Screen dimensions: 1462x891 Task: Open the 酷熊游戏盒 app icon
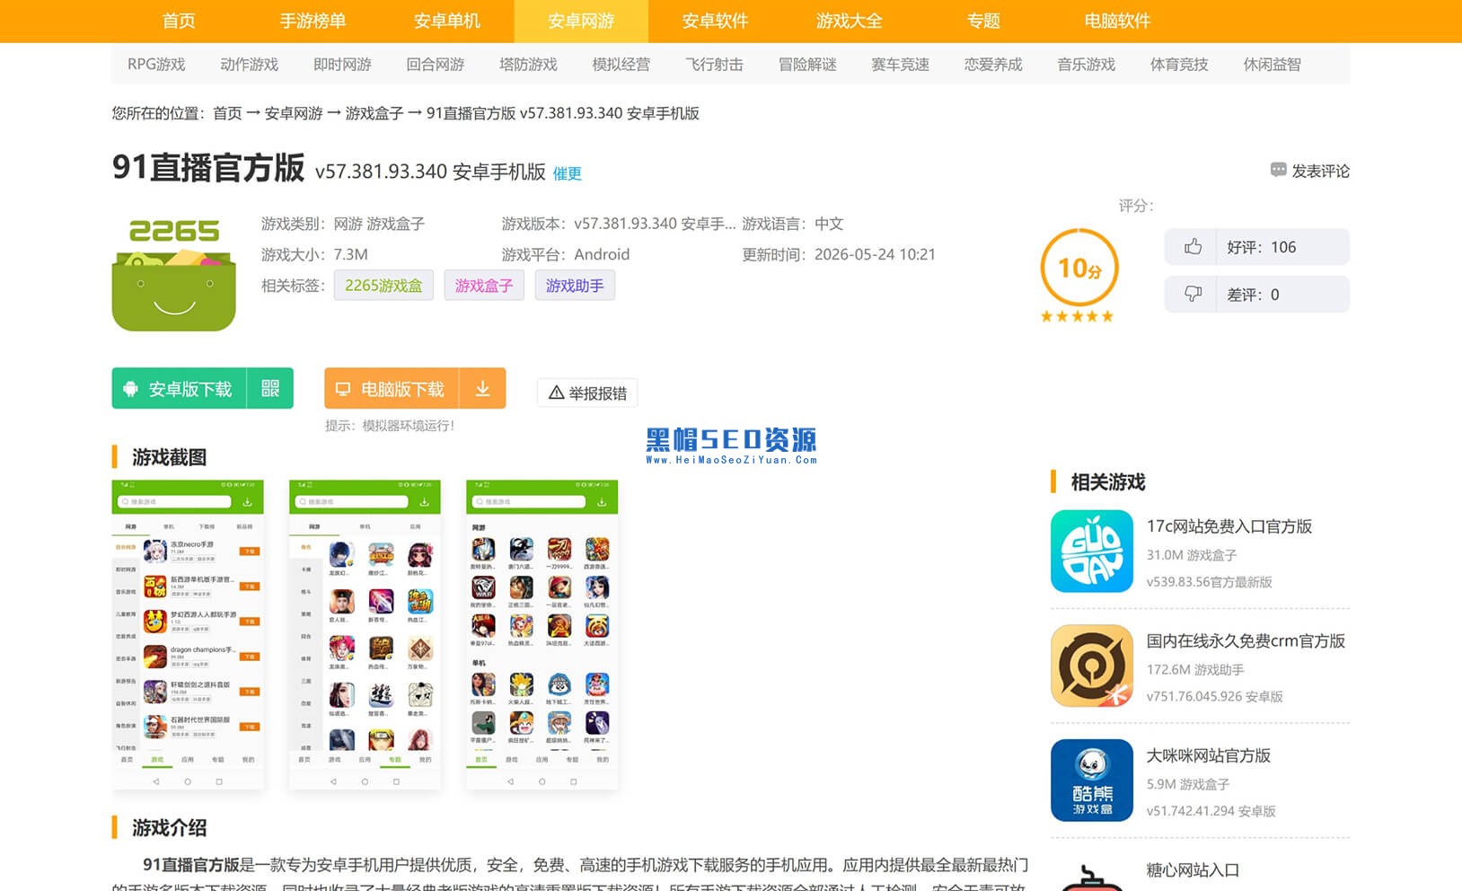click(1092, 781)
